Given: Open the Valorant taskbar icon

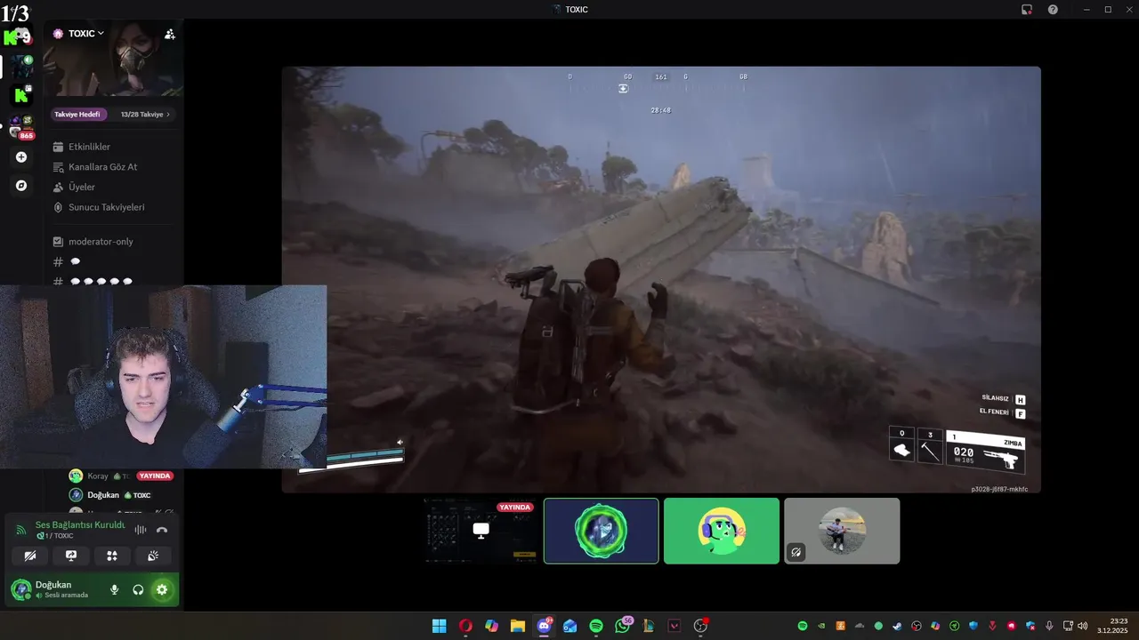Looking at the screenshot, I should pos(675,626).
